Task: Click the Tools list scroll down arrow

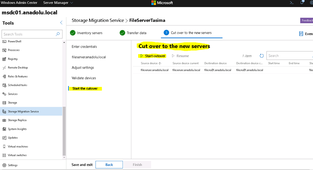Action: pyautogui.click(x=64, y=157)
